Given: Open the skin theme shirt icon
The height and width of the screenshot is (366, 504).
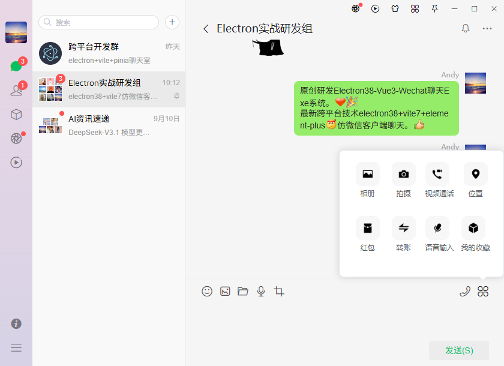Looking at the screenshot, I should tap(395, 8).
